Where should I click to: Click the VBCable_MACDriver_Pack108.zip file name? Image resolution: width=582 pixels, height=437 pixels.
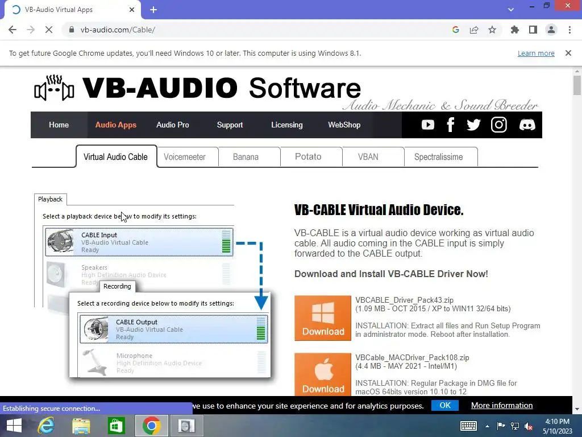(412, 357)
